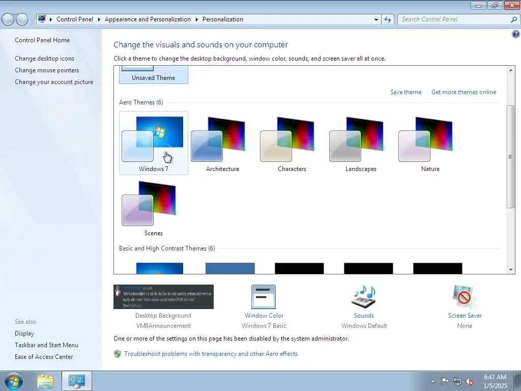Screen dimensions: 521x391
Task: Open Change mouse pointers
Action: (47, 70)
